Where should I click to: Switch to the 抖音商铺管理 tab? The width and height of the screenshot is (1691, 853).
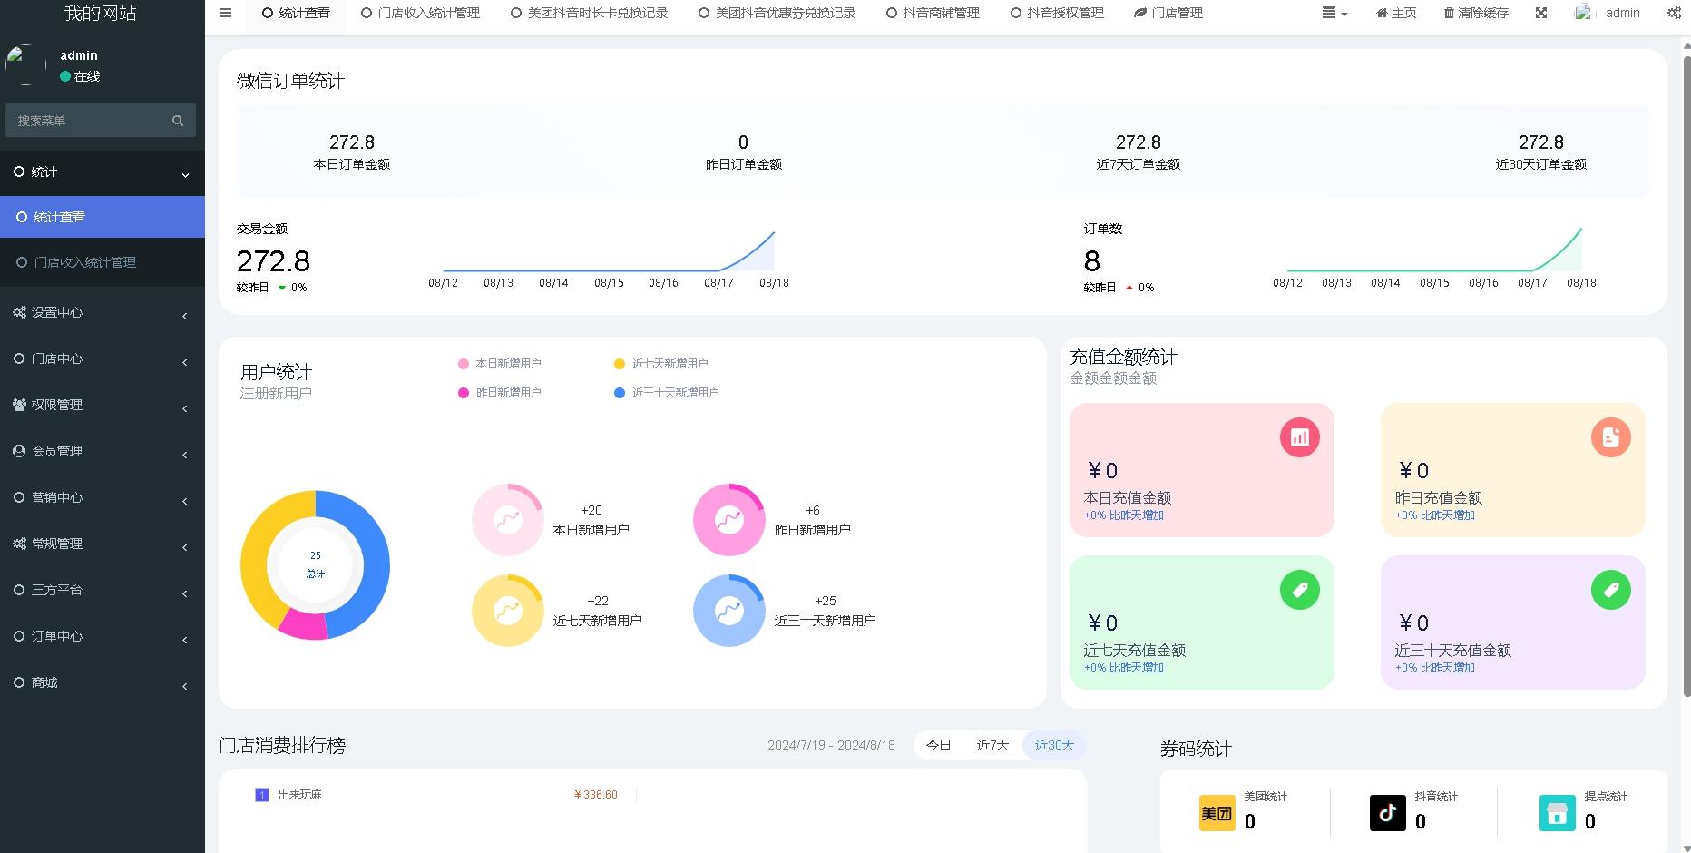click(933, 13)
